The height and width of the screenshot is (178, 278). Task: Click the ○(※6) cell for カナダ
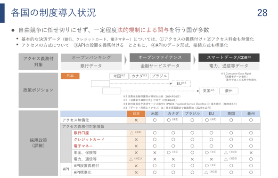coord(173,120)
